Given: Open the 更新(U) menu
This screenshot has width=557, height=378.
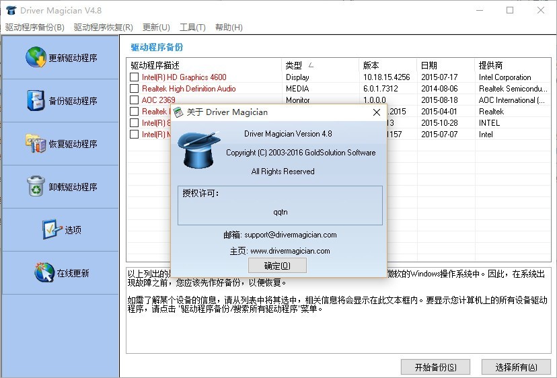Looking at the screenshot, I should [156, 28].
